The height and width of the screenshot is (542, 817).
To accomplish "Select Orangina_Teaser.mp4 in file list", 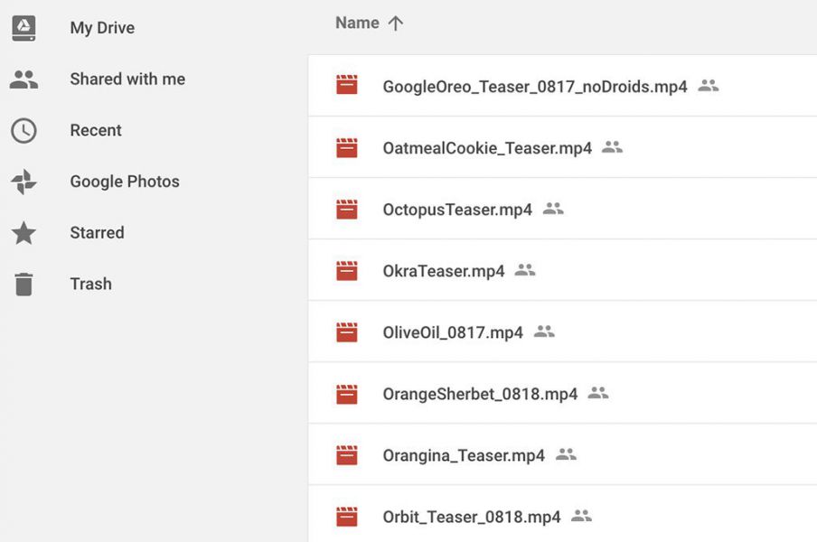I will (563, 454).
